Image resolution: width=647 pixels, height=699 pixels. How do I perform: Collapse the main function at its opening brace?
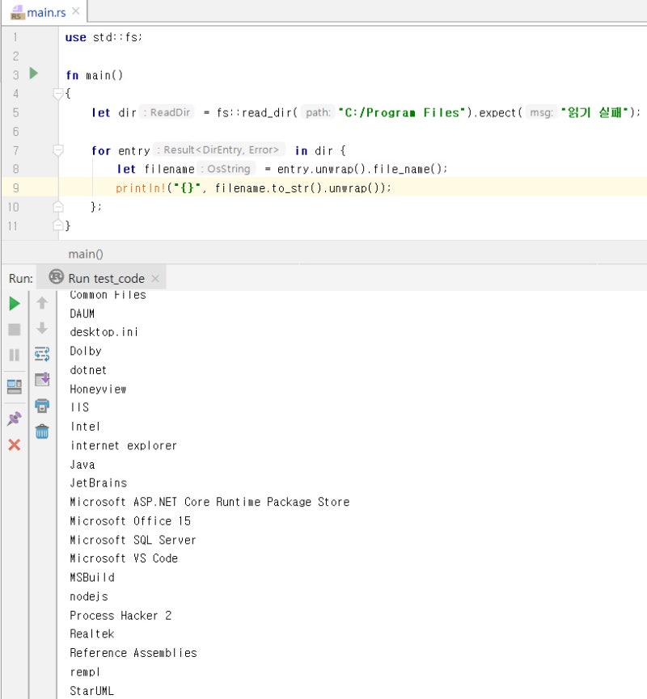coord(58,94)
